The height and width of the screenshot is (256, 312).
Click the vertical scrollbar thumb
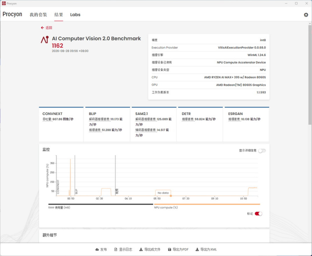[310, 75]
